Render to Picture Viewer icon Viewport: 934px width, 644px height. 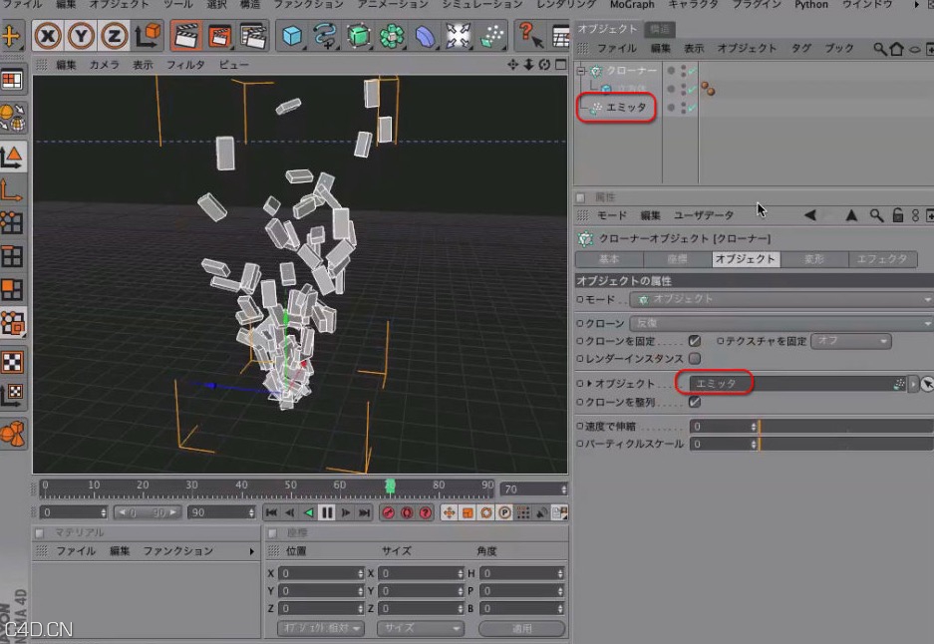pyautogui.click(x=220, y=36)
